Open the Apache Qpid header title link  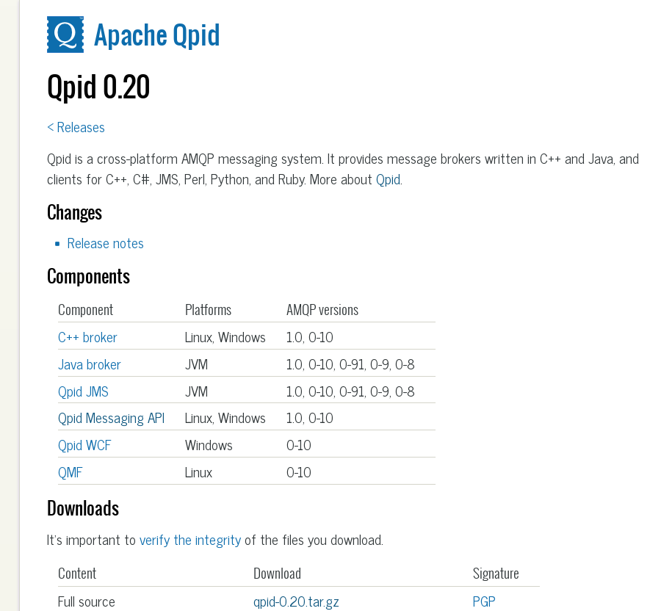point(156,35)
